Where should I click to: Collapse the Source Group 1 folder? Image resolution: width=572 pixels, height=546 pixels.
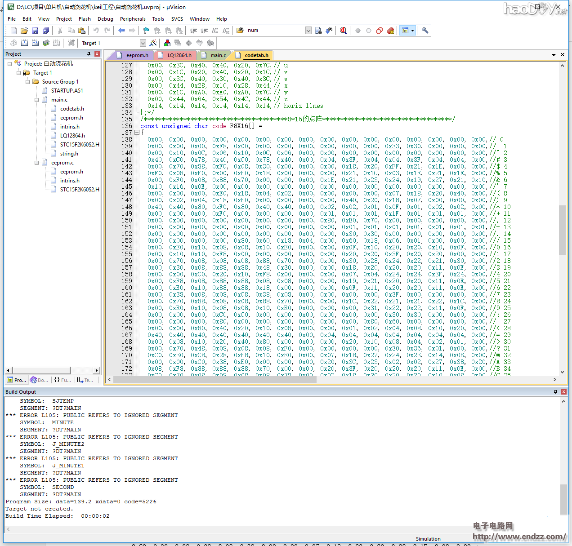(x=28, y=82)
